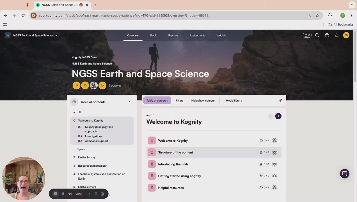Open the search magnifier in Kognity header

(317, 35)
